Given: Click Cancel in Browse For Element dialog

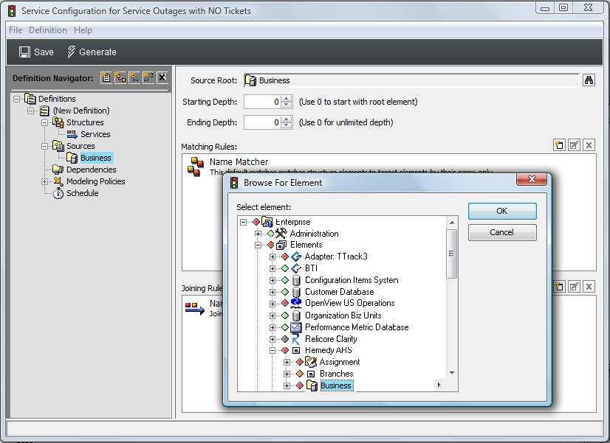Looking at the screenshot, I should click(x=502, y=232).
